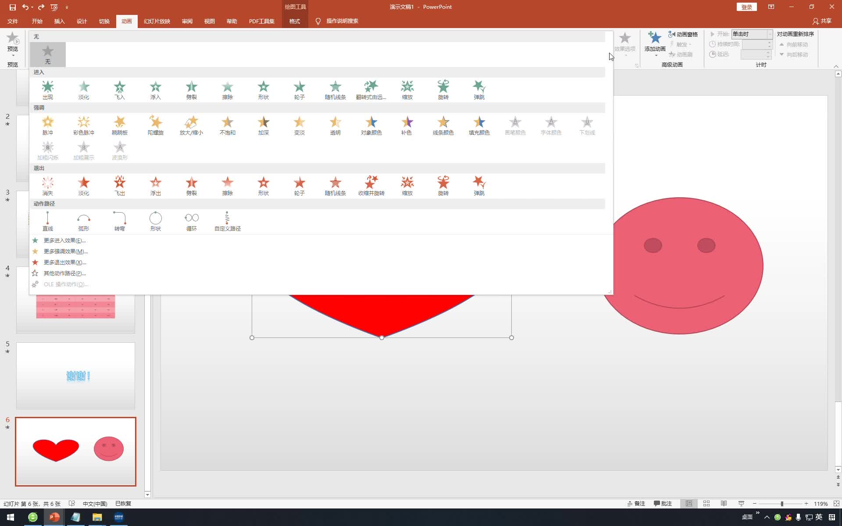Switch to normal view in status bar

689,504
